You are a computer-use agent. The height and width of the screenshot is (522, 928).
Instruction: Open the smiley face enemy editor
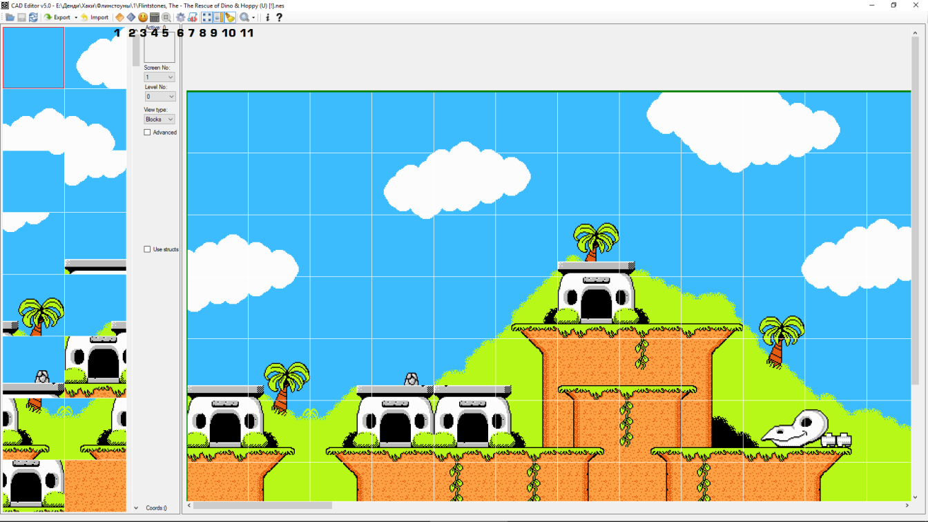(143, 17)
